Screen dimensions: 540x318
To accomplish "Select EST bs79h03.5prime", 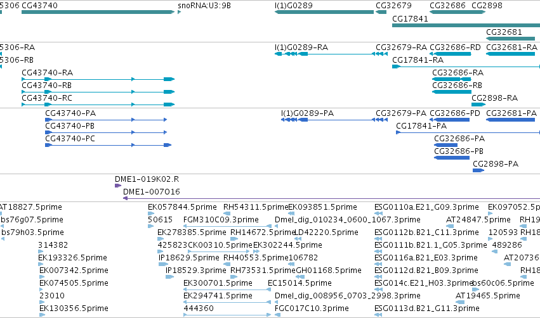I will [x=3, y=239].
